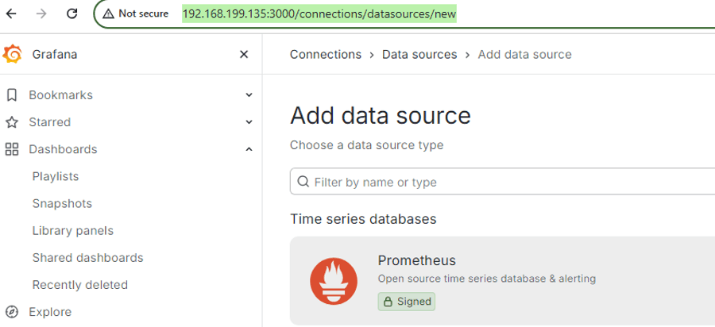This screenshot has height=327, width=715.
Task: Open Recently deleted in sidebar
Action: (79, 285)
